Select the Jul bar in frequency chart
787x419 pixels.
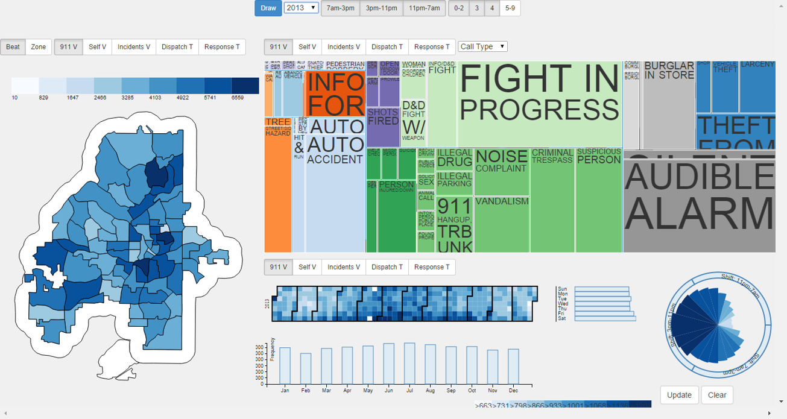point(409,364)
